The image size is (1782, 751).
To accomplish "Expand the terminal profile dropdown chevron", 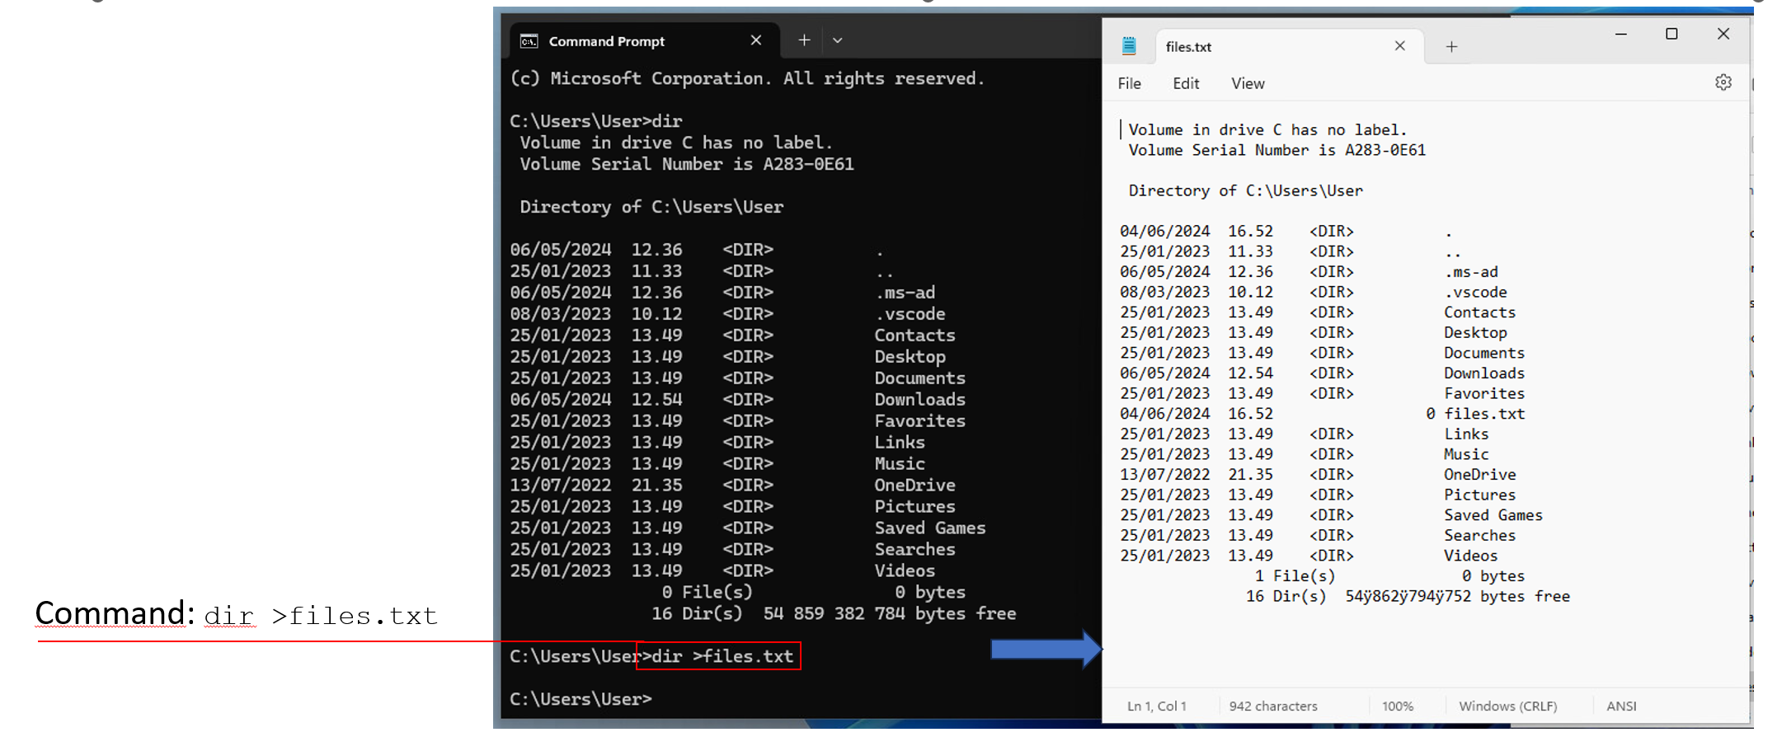I will click(838, 40).
